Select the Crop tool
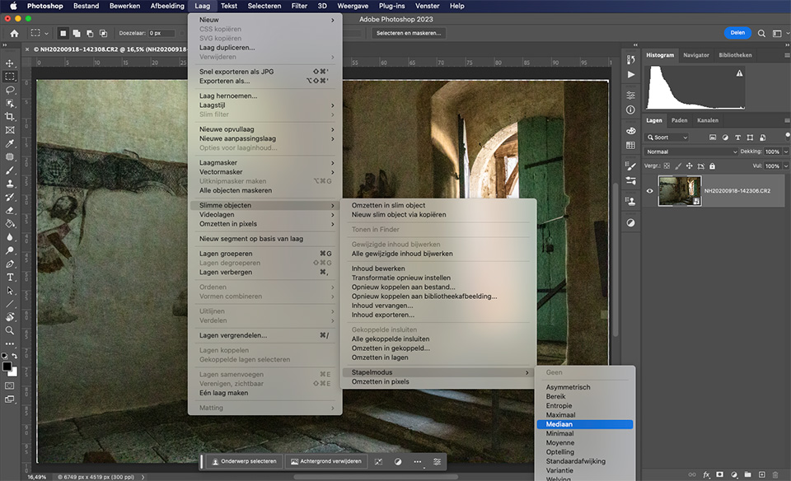 coord(10,116)
